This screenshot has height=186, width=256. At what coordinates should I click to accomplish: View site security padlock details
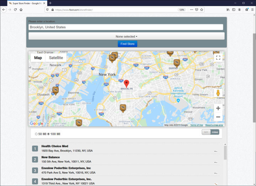(52, 10)
